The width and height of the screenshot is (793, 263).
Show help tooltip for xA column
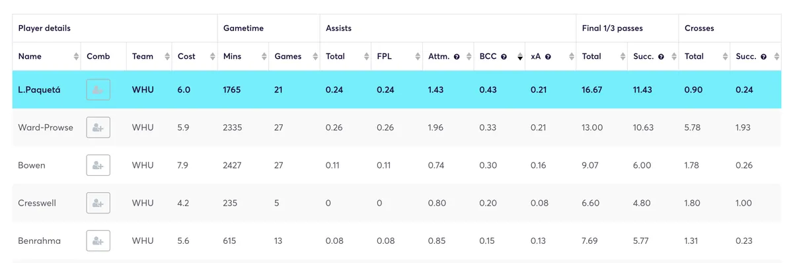(x=548, y=57)
